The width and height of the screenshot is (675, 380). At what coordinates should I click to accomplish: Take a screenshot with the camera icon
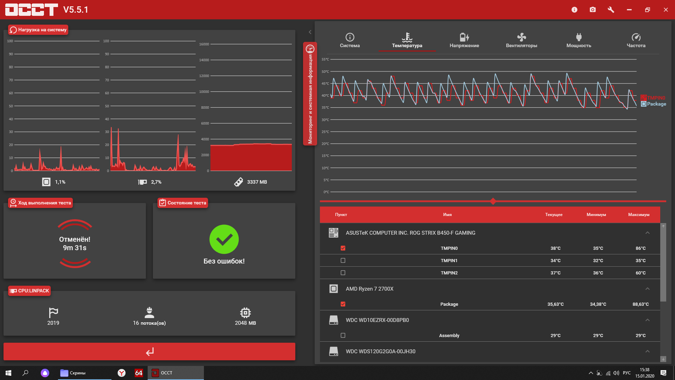593,10
